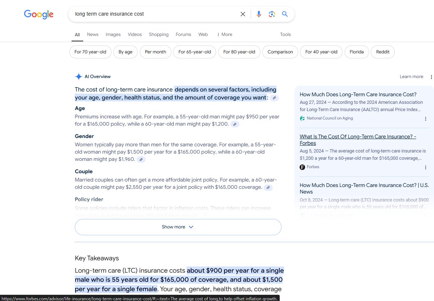Refine search: For 70 year-old
434x301 pixels.
[x=90, y=52]
